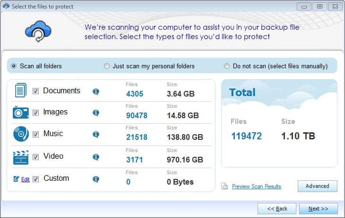This screenshot has width=345, height=218.
Task: Open the info icon for Video
Action: point(96,157)
